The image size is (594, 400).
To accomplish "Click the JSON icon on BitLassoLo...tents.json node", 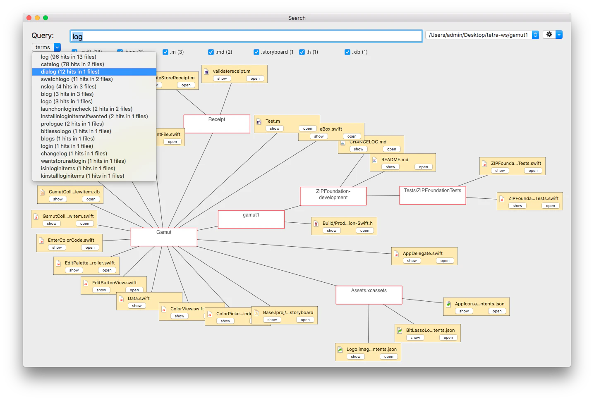I will [399, 330].
